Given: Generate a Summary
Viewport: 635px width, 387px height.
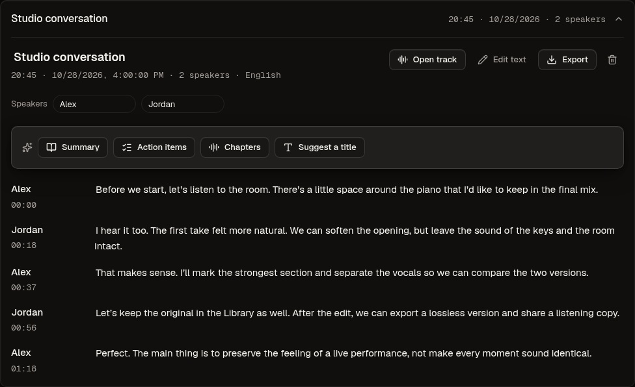Looking at the screenshot, I should pyautogui.click(x=73, y=147).
